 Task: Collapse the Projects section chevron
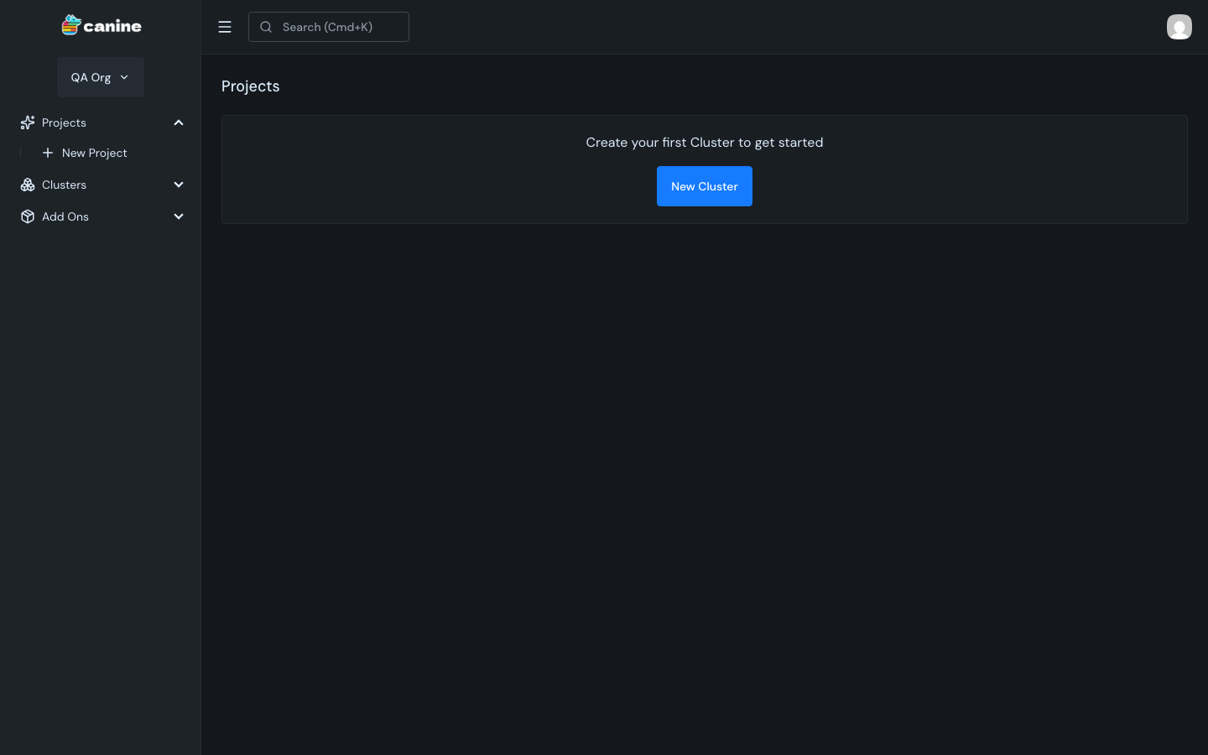point(179,122)
